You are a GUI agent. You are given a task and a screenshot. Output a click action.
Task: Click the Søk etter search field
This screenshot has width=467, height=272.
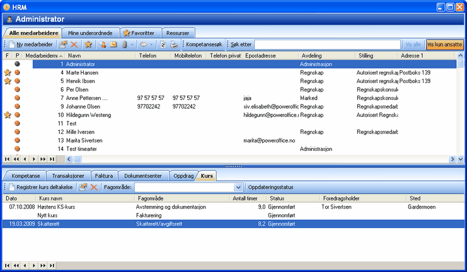(x=327, y=45)
